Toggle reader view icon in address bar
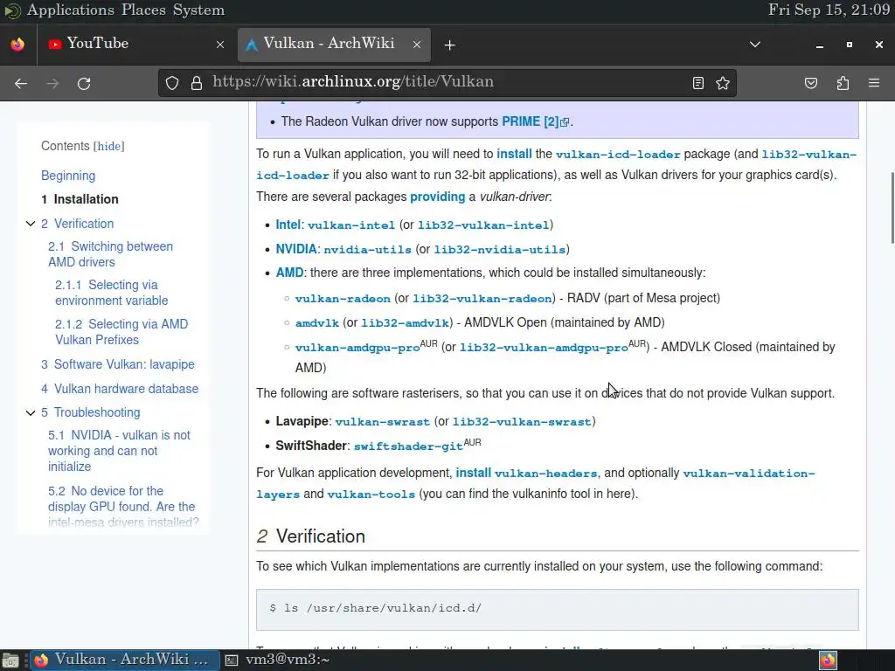Viewport: 895px width, 671px height. pos(698,83)
